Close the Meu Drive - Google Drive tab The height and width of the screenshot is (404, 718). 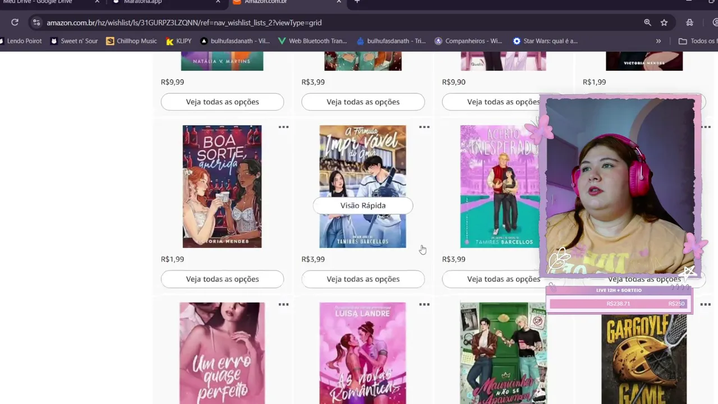[x=97, y=2]
